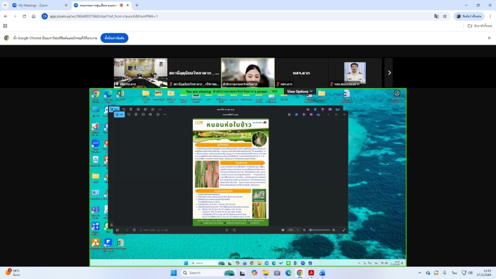Bookmark this page with star icon
496x279 pixels.
(445, 16)
